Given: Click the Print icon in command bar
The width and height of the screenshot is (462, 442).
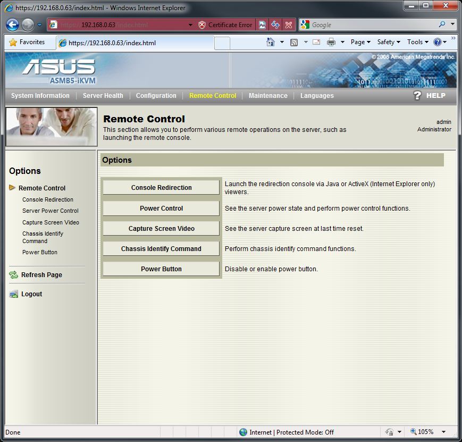Looking at the screenshot, I should click(x=331, y=42).
